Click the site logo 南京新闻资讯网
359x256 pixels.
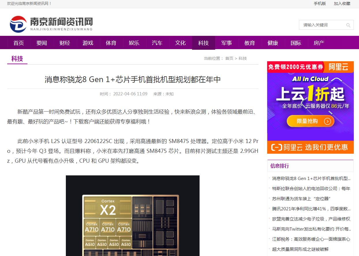[x=51, y=24]
